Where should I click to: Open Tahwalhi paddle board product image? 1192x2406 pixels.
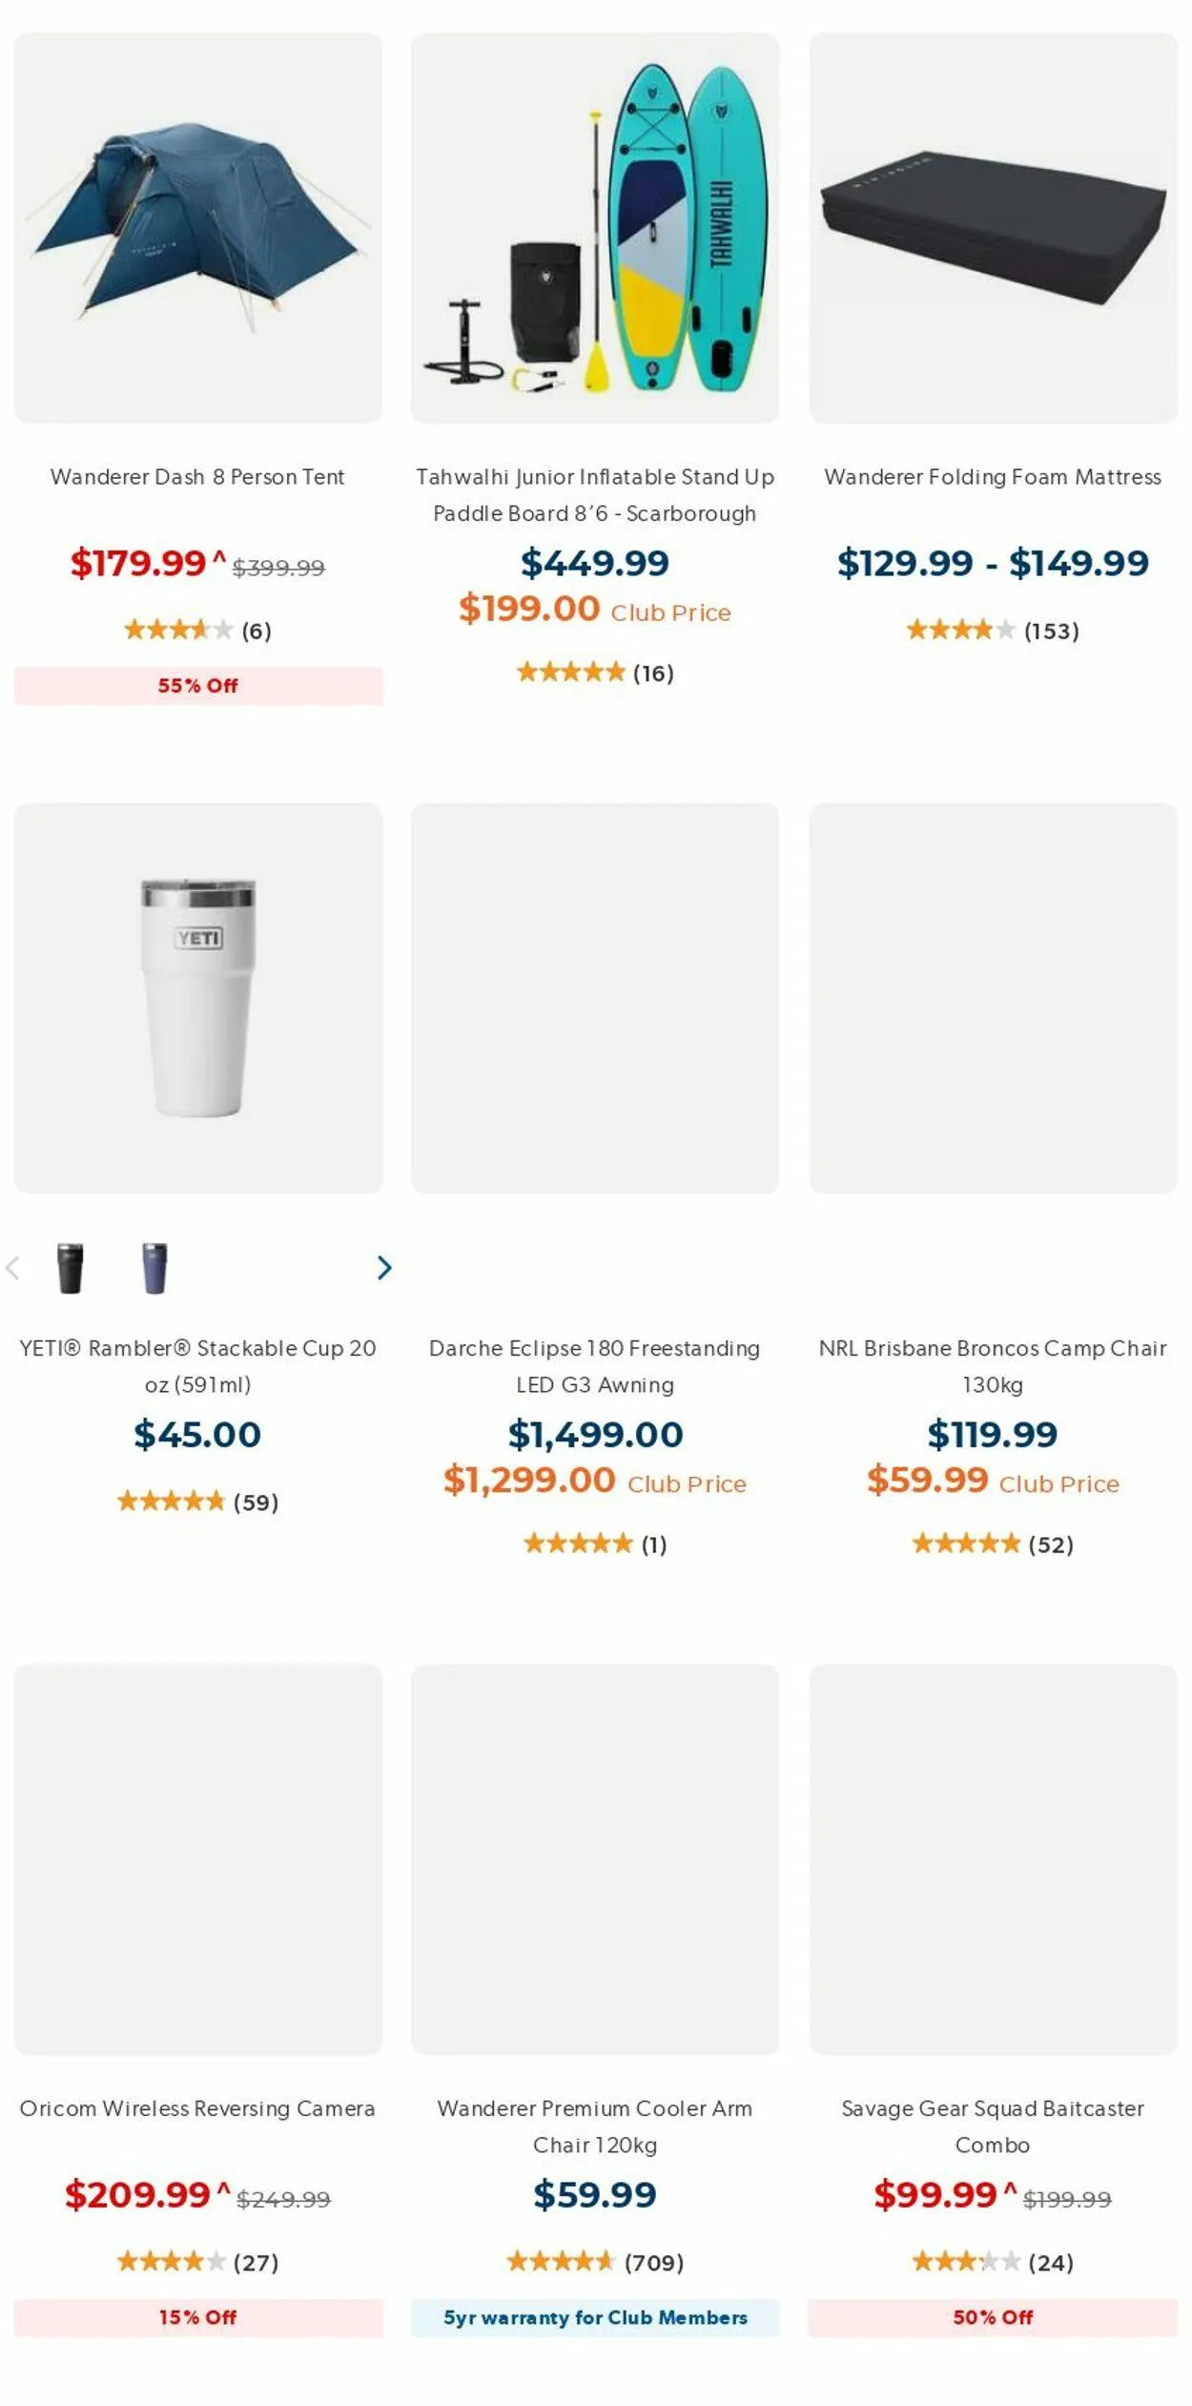click(595, 228)
